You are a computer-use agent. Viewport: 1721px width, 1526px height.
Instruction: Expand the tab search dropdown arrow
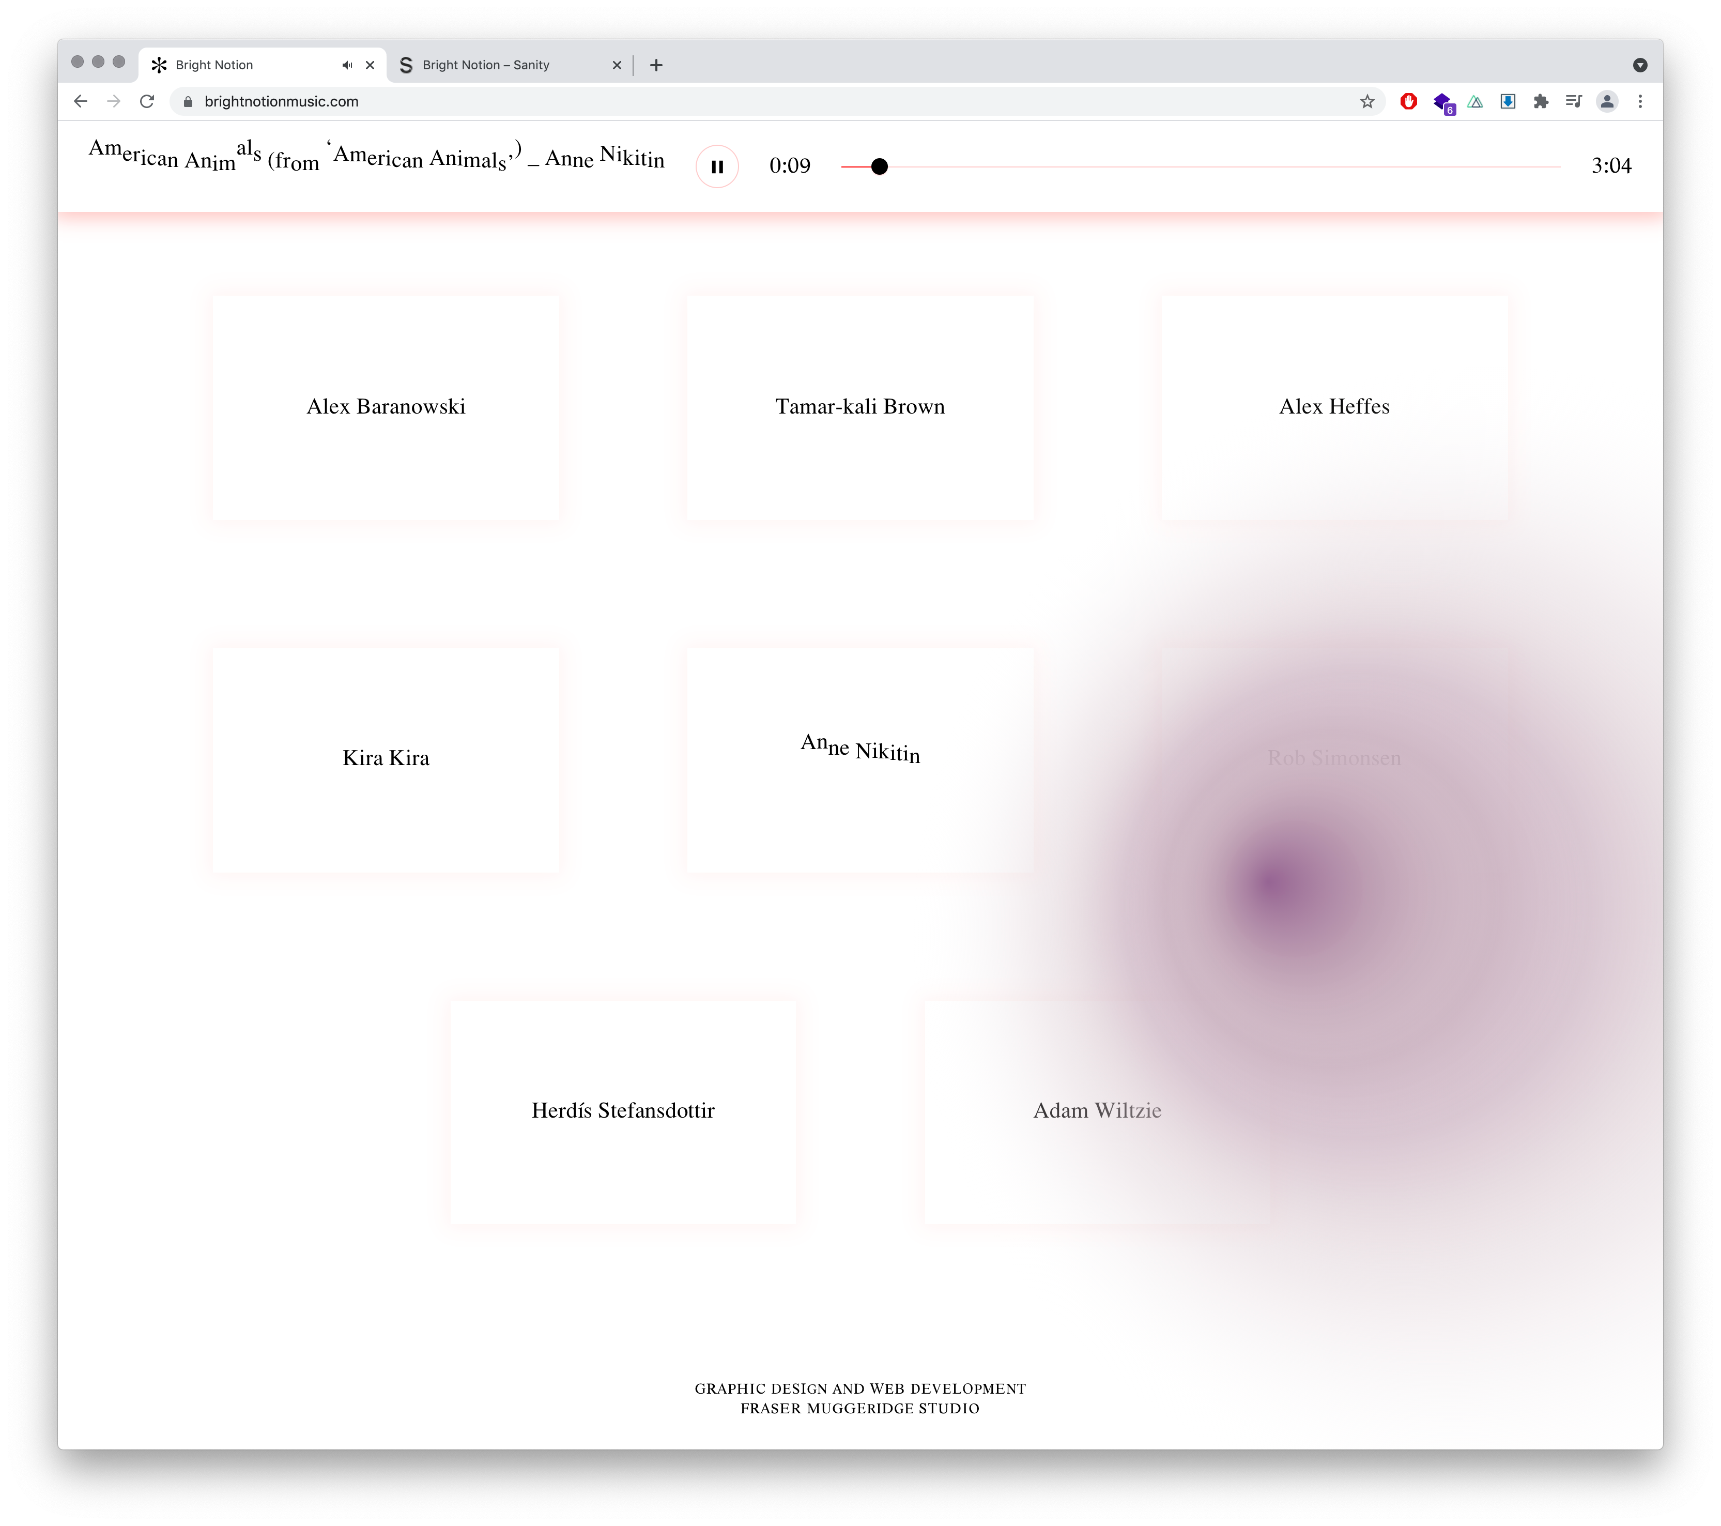(1639, 65)
